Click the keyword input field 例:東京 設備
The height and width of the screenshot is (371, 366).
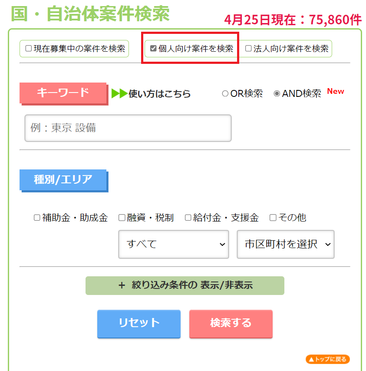pos(128,128)
